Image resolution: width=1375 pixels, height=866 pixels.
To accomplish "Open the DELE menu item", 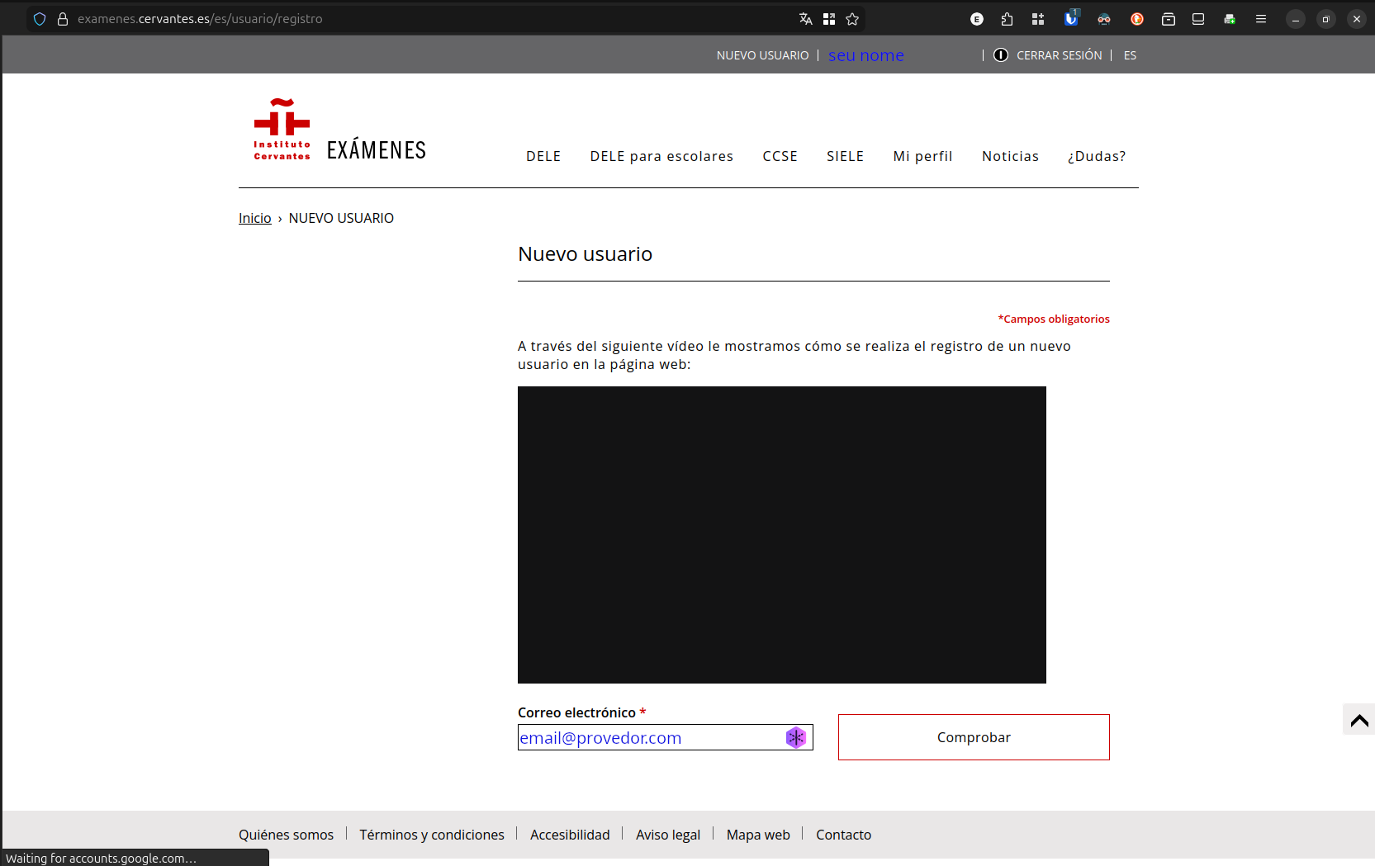I will point(543,156).
